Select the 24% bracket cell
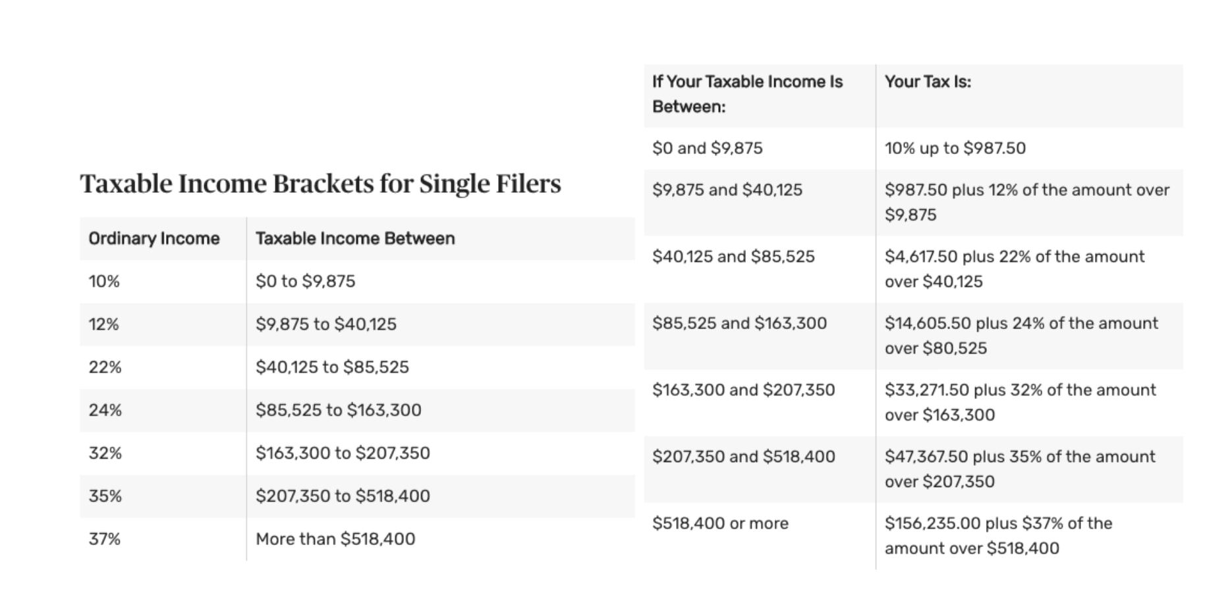The height and width of the screenshot is (599, 1232). [x=105, y=410]
